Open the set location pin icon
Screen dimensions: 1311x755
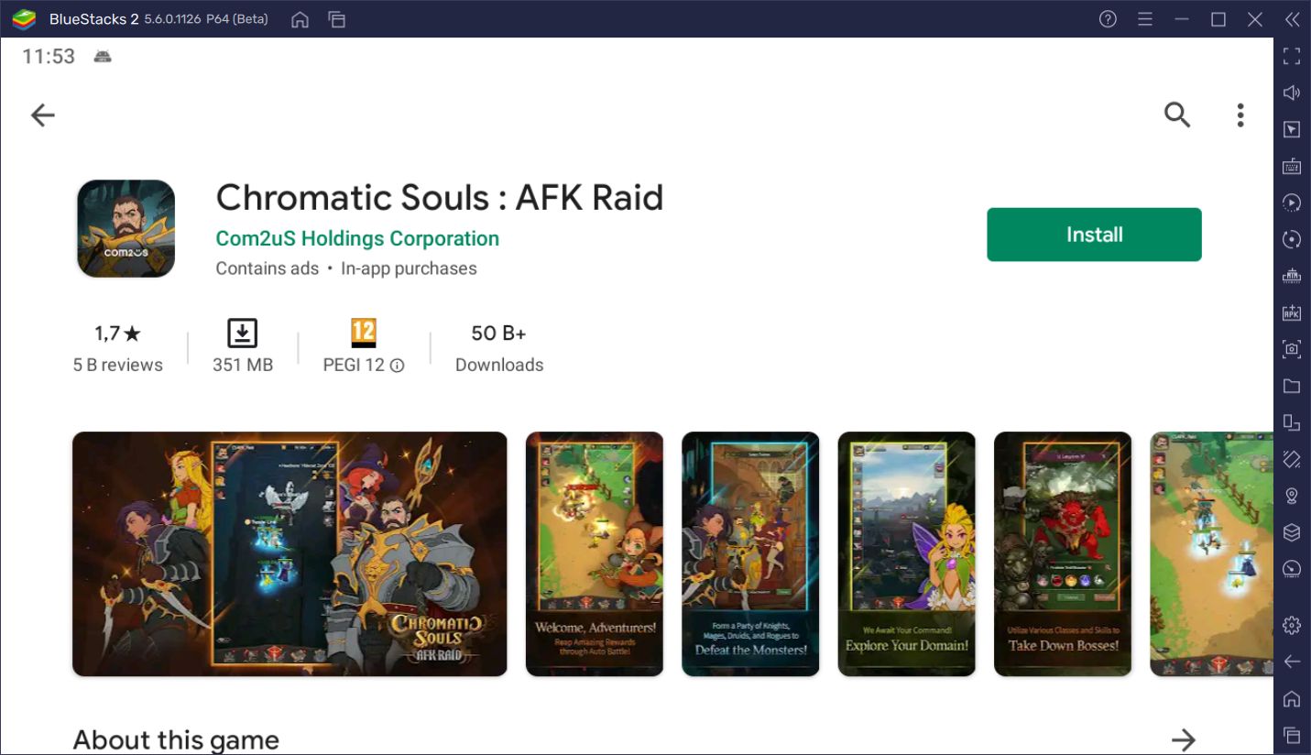click(1292, 496)
